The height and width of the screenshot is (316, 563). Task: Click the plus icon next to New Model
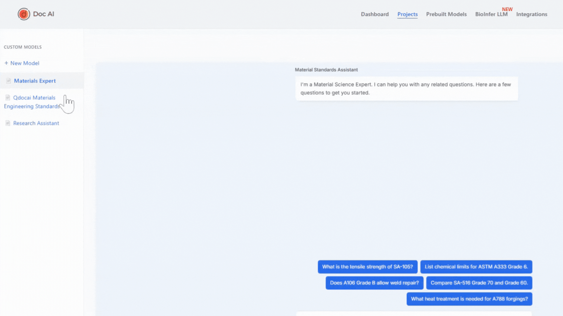click(6, 63)
